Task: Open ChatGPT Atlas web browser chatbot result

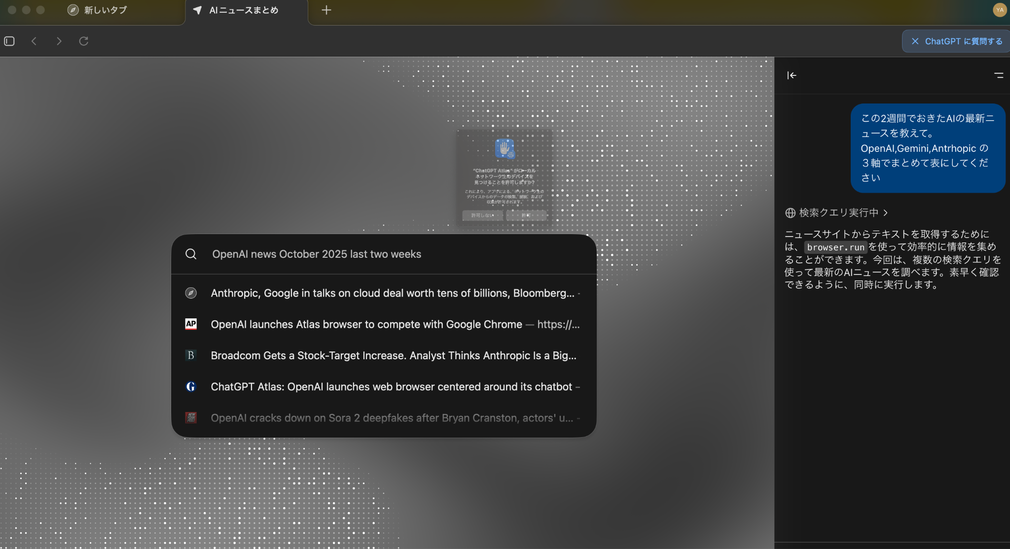Action: (391, 387)
